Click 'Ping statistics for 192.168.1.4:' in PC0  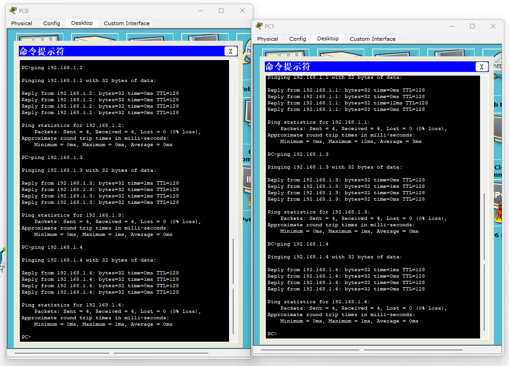point(73,305)
